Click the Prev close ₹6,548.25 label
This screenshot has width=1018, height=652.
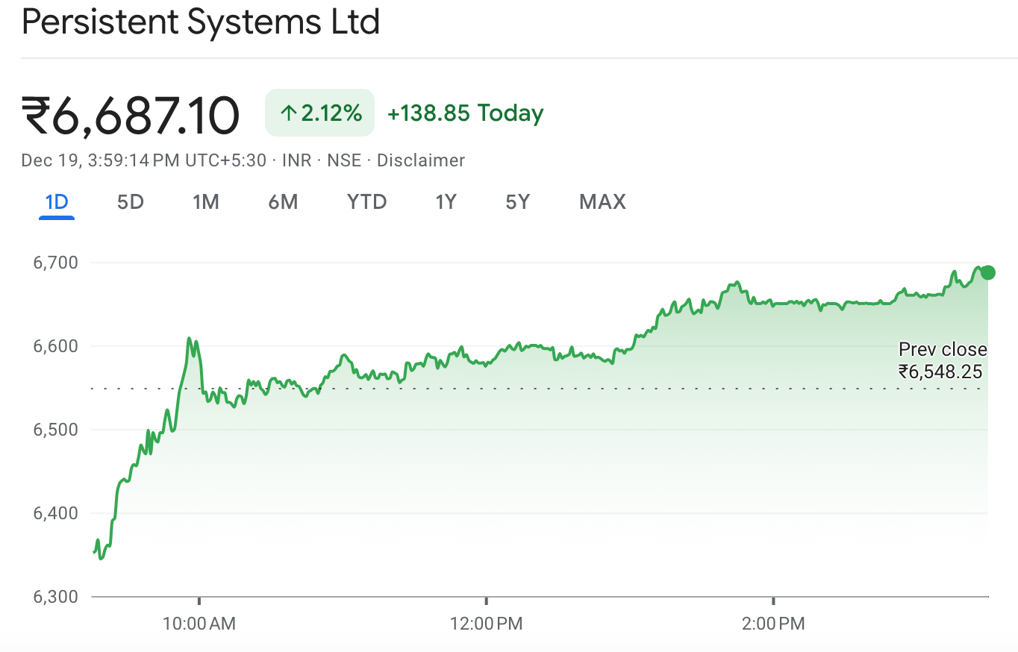pyautogui.click(x=942, y=360)
